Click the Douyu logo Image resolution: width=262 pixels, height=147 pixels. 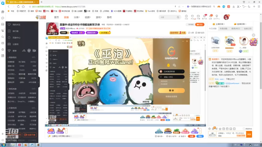41,17
